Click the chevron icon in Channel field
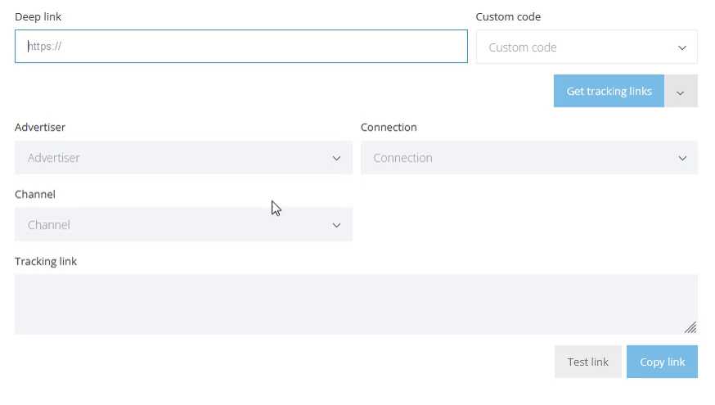Screen dimensions: 715x405 pyautogui.click(x=336, y=225)
